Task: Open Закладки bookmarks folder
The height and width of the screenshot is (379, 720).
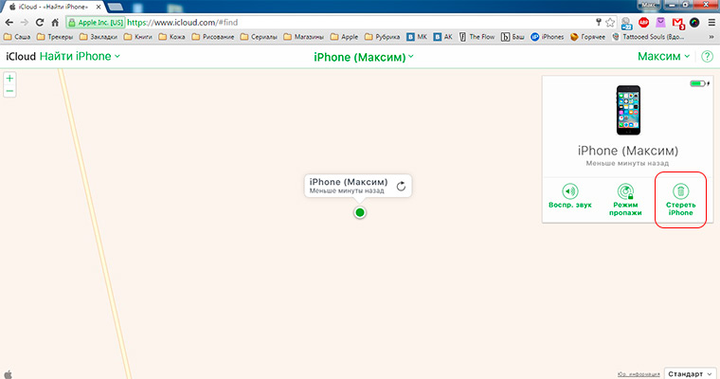Action: (99, 37)
